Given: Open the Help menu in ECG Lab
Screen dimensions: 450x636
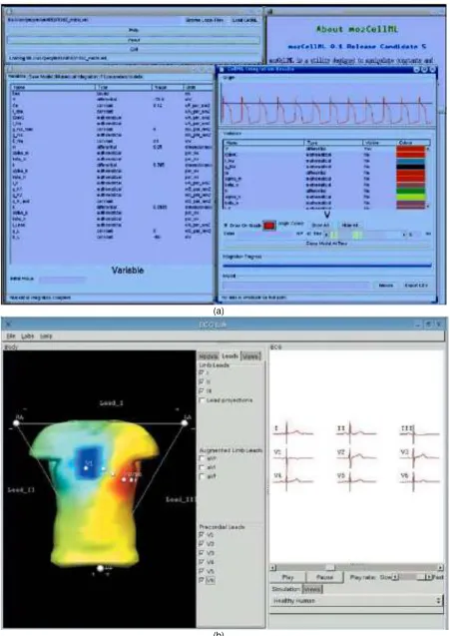Looking at the screenshot, I should coord(46,335).
